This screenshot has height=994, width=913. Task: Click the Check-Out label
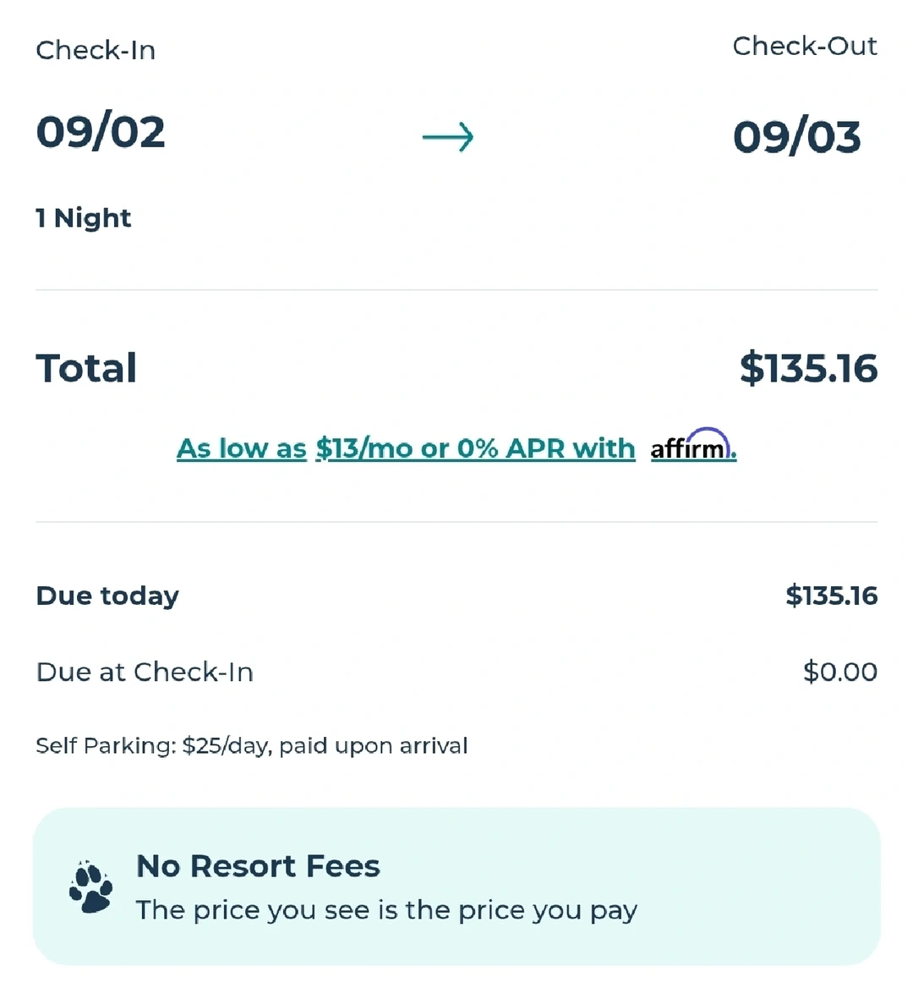click(804, 46)
